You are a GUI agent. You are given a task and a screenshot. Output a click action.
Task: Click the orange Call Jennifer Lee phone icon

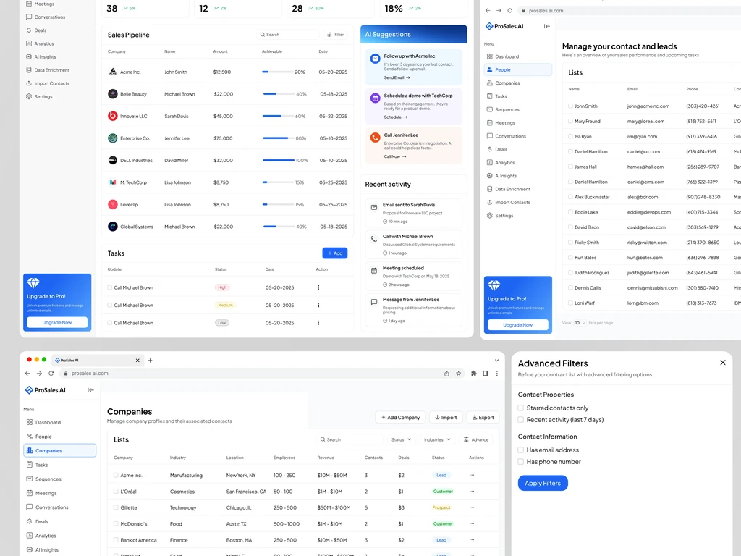pos(376,138)
